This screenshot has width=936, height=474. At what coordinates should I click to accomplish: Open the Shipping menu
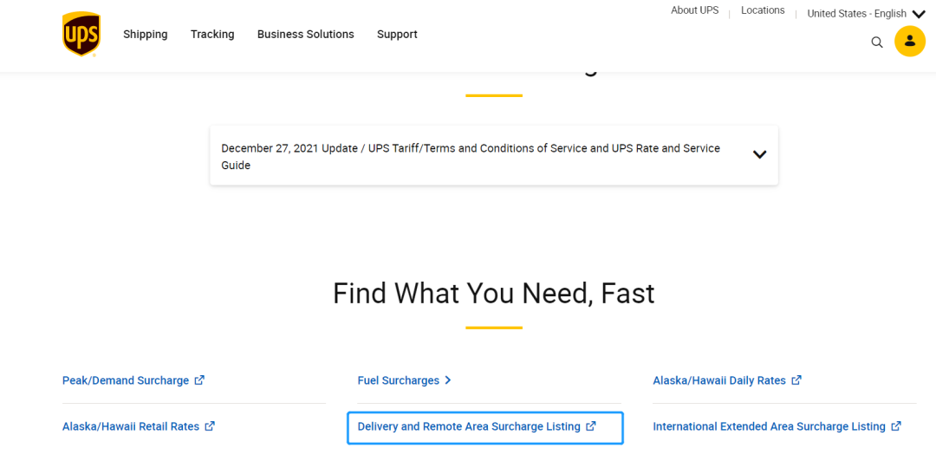coord(145,35)
